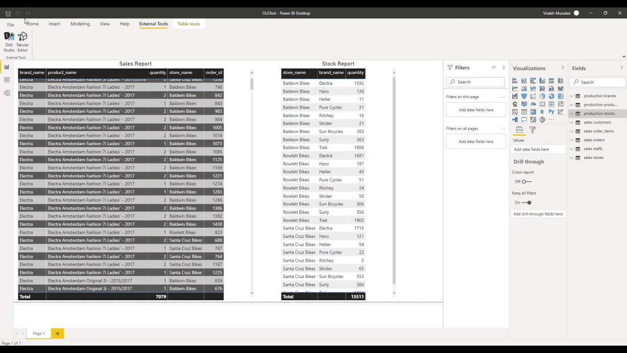627x353 pixels.
Task: Expand the production brands table
Action: [x=571, y=96]
